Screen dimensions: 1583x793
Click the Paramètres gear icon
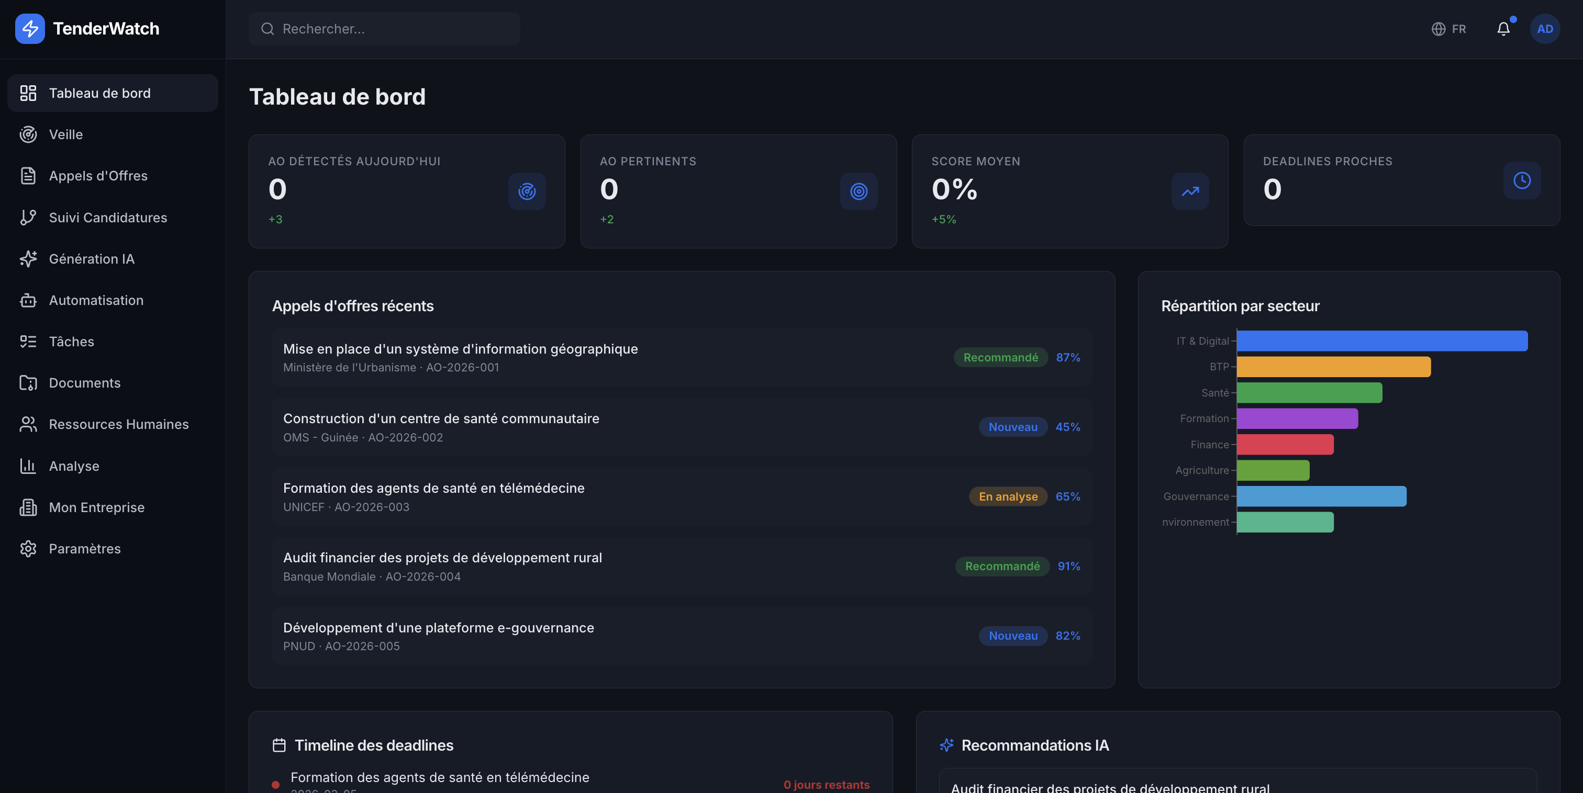(x=28, y=549)
